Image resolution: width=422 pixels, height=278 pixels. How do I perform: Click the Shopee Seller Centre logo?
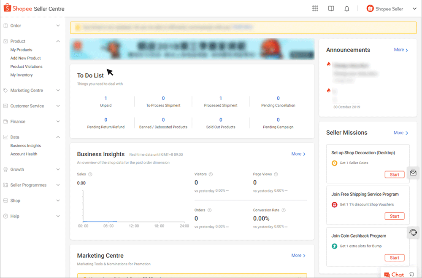tap(34, 8)
